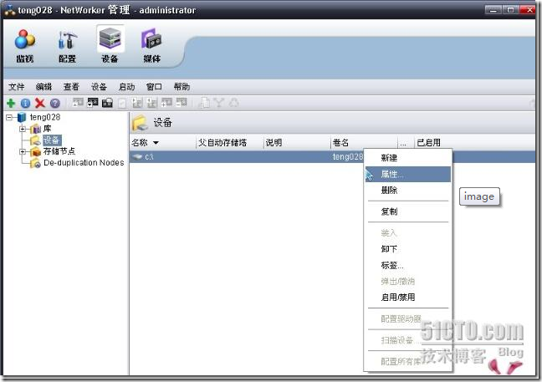The width and height of the screenshot is (542, 382).
Task: Choose 复制 from context menu
Action: coord(408,211)
